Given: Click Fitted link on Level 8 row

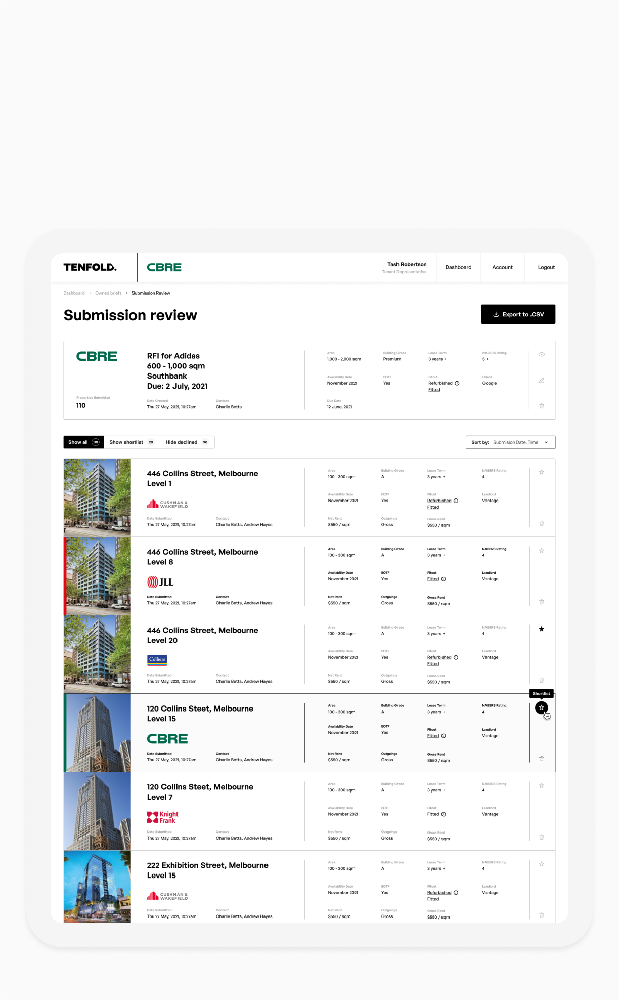Looking at the screenshot, I should point(433,579).
